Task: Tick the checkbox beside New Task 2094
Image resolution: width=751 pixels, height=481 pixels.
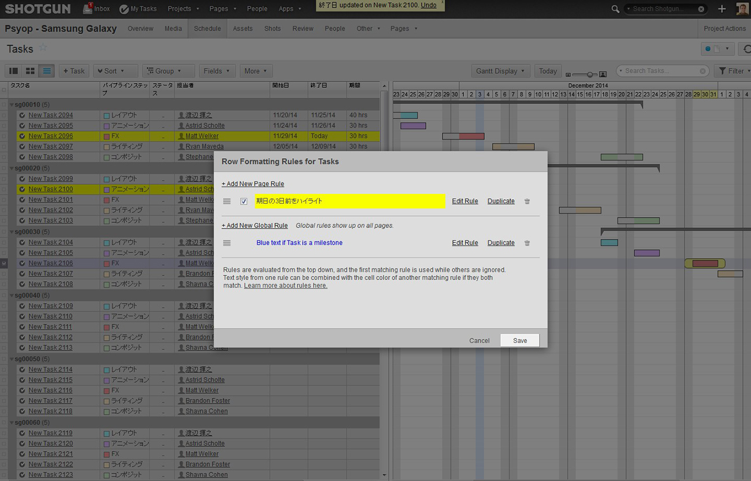Action: pyautogui.click(x=4, y=115)
